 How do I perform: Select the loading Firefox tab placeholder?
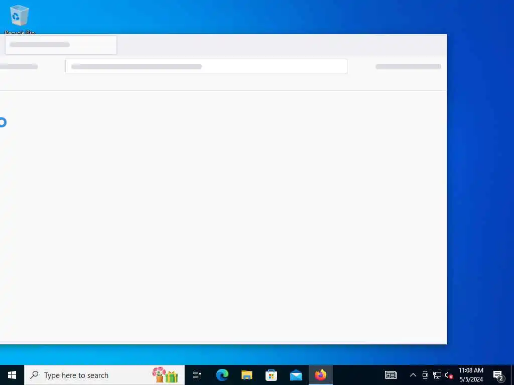coord(61,45)
